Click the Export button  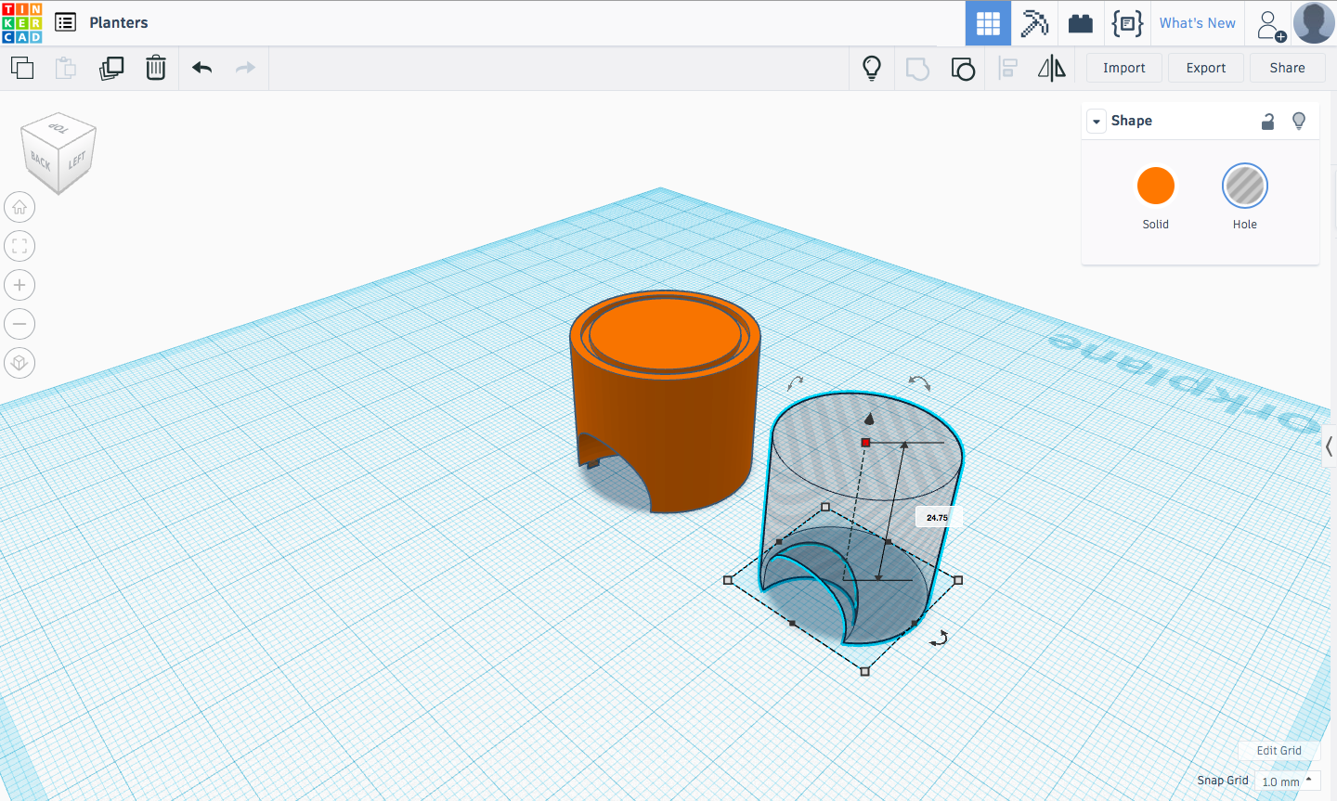click(1206, 68)
